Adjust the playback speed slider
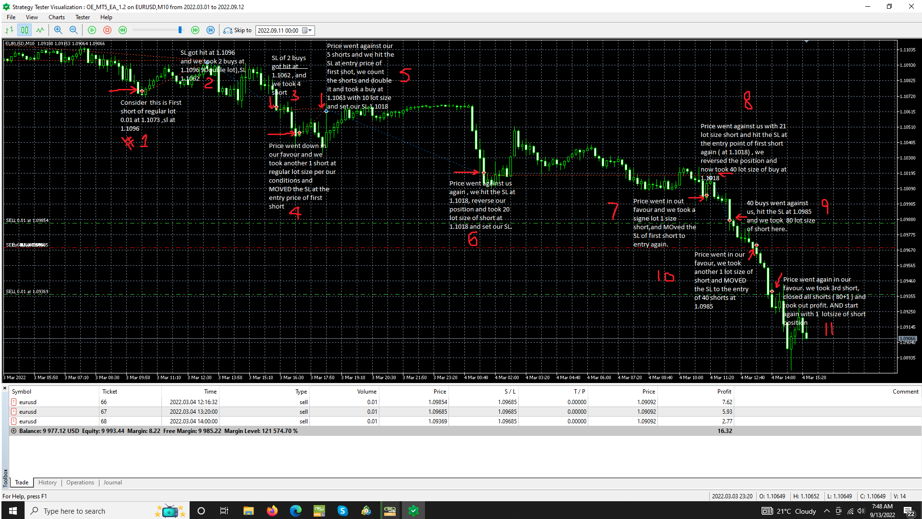 [179, 29]
